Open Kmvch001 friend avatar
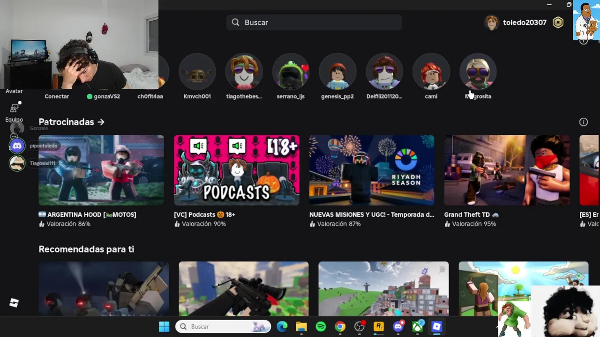Viewport: 600px width, 337px height. tap(197, 72)
